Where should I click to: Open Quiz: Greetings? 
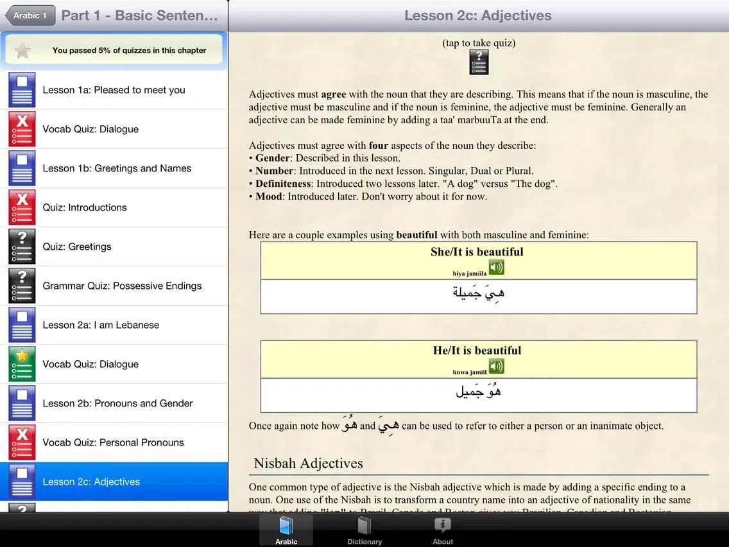click(114, 247)
